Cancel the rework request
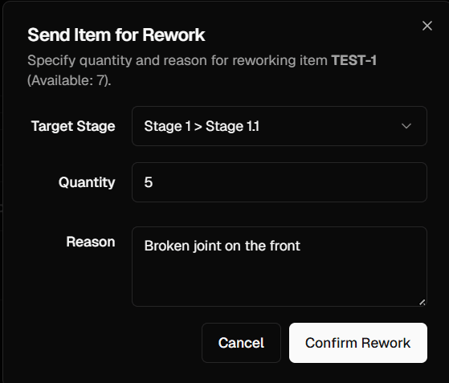This screenshot has height=383, width=449. pos(241,343)
